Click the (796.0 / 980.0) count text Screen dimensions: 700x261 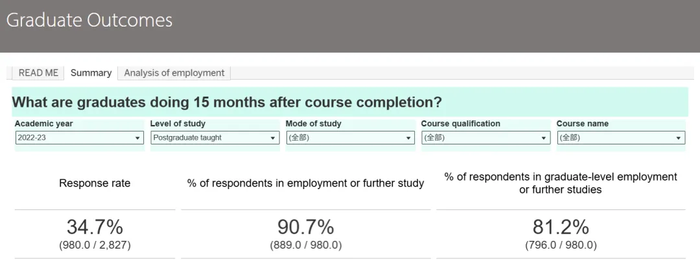point(561,245)
